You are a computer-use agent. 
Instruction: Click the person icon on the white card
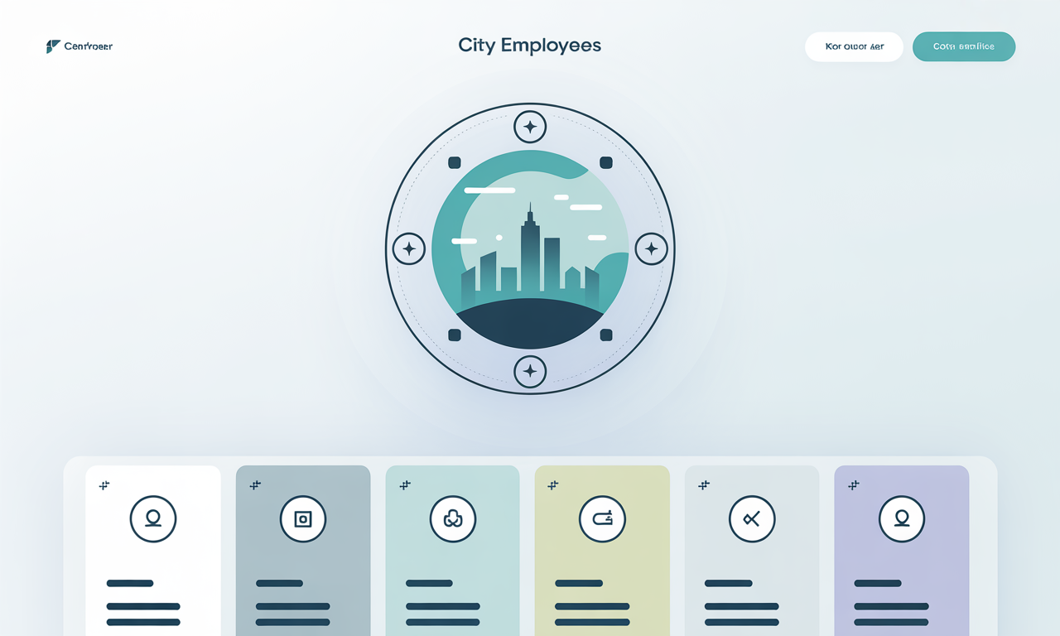153,519
